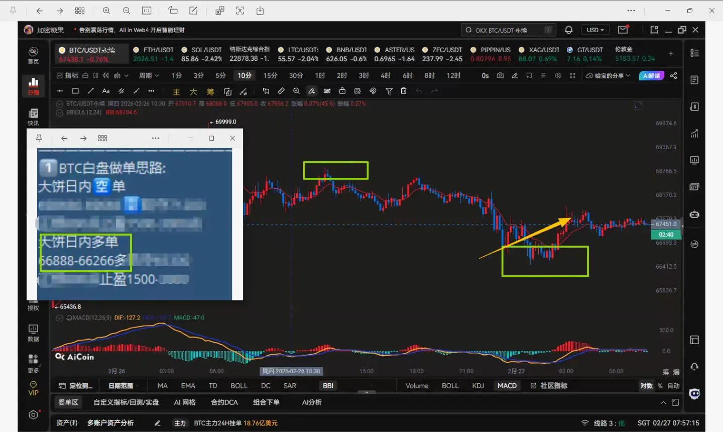Open the VIP sidebar icon
This screenshot has height=432, width=723.
pos(33,388)
